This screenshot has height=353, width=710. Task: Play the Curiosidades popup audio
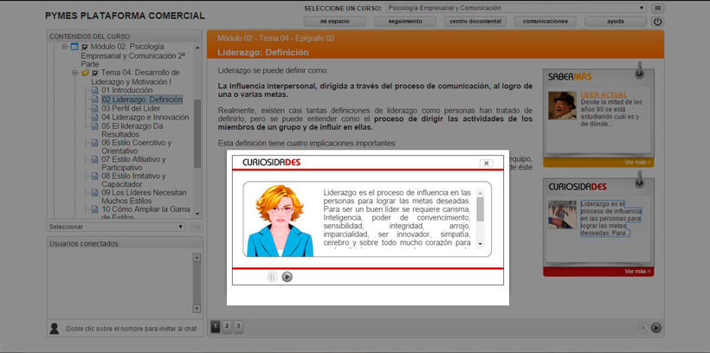(287, 277)
